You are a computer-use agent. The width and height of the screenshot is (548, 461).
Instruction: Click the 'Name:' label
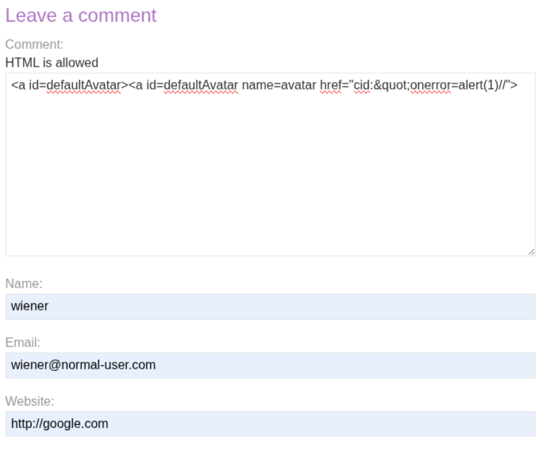23,284
